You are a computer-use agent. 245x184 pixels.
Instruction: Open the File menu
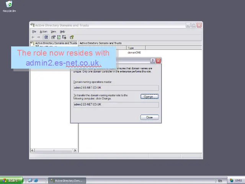(x=34, y=31)
